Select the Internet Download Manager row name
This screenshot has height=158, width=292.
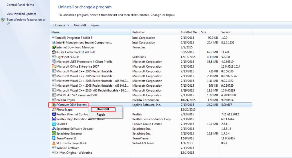75,47
